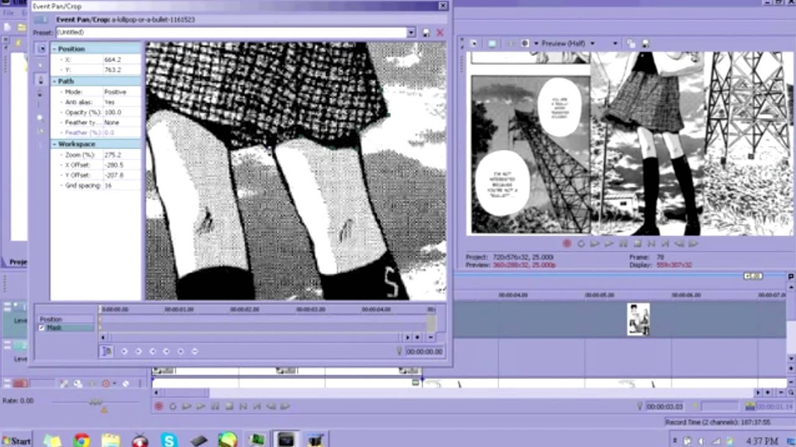
Task: Select the Anchor Deletion tool
Action: coord(41,93)
